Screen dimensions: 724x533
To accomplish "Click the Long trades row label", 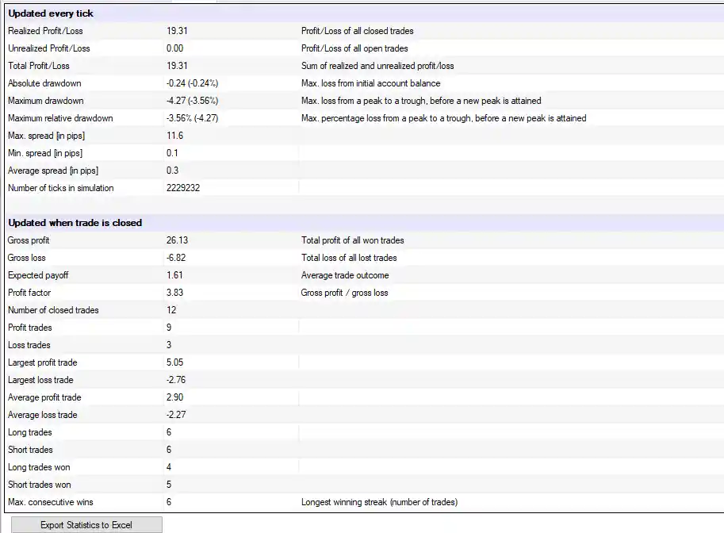I will coord(29,432).
